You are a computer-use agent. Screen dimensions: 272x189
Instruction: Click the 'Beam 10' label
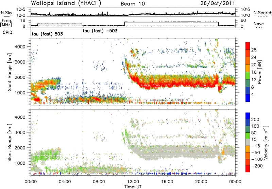[133, 4]
